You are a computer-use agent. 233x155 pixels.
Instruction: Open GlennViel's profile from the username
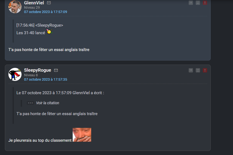(34, 3)
